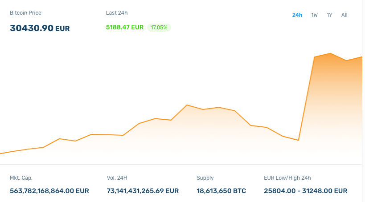The image size is (365, 202).
Task: Click the Last 24h label
Action: [x=117, y=13]
